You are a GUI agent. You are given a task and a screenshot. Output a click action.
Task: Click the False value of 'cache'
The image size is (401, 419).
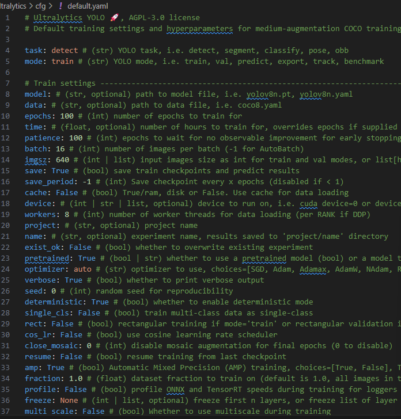(x=67, y=193)
